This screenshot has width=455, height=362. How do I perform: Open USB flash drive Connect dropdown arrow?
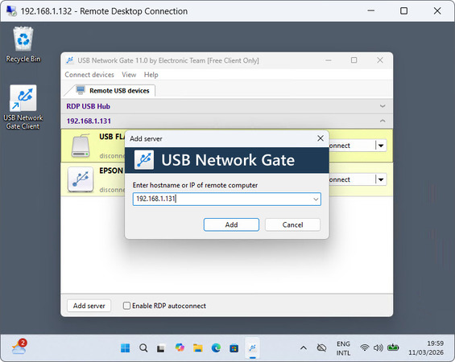[x=381, y=146]
